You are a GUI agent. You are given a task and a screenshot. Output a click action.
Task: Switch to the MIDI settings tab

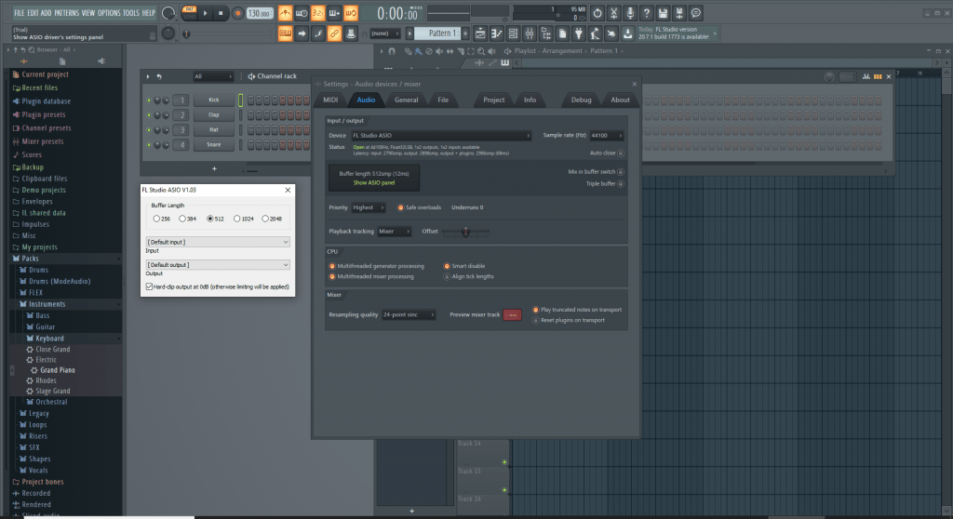pyautogui.click(x=330, y=100)
